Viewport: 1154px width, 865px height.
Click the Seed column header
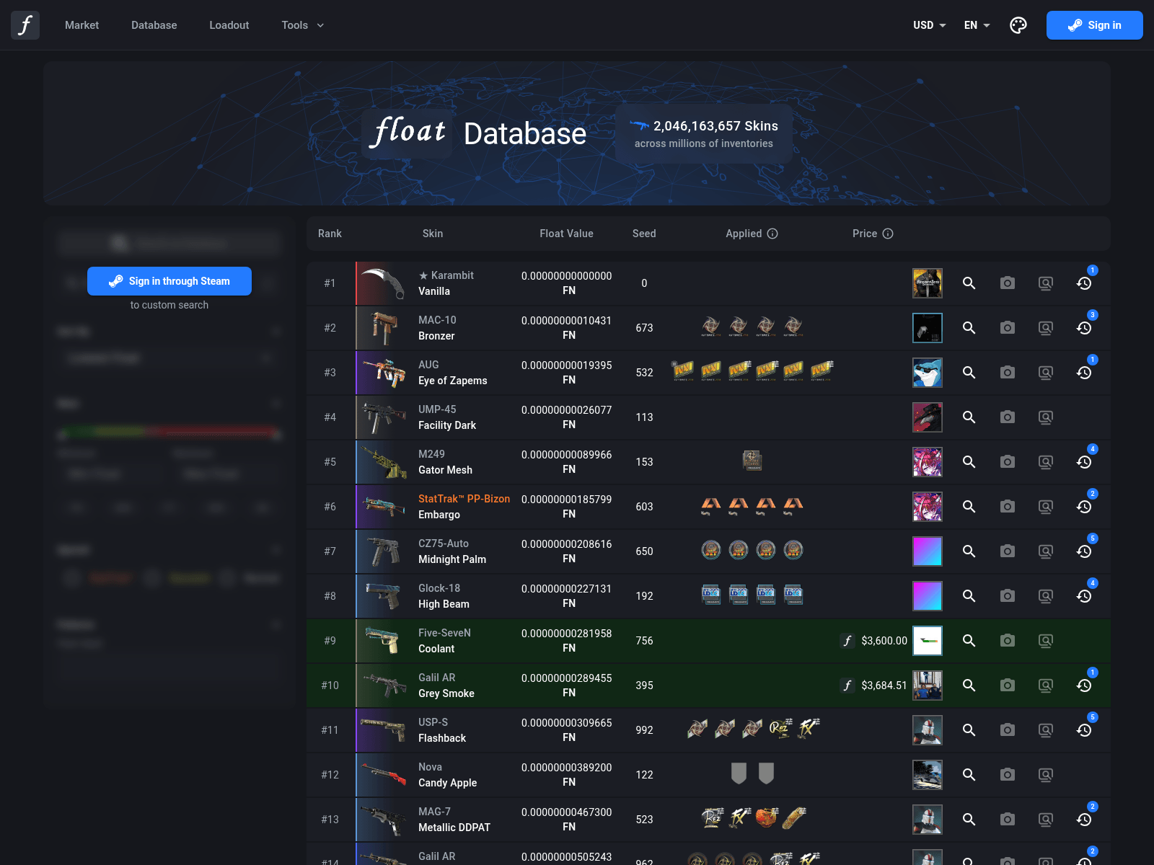[644, 234]
